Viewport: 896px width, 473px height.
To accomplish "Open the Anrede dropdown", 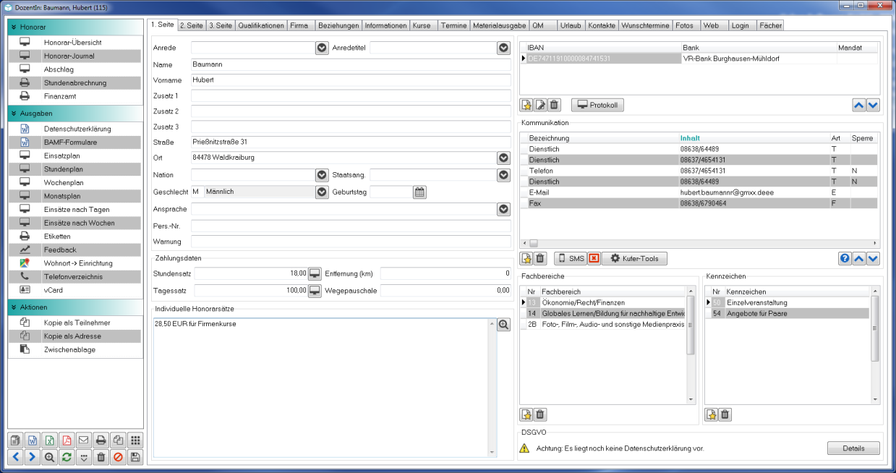I will [x=323, y=48].
